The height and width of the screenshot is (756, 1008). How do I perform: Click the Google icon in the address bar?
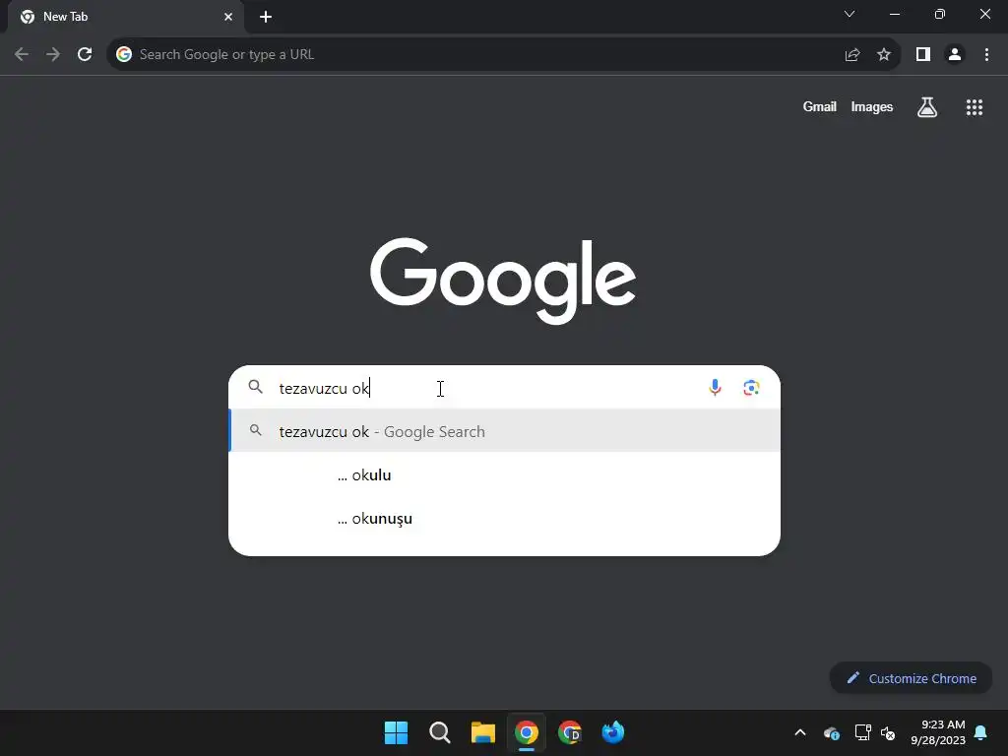point(124,55)
